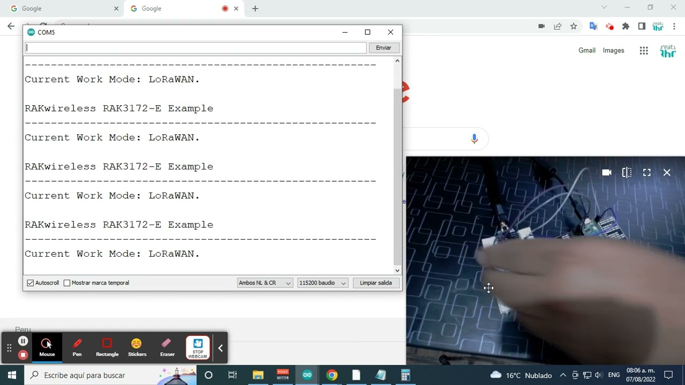Image resolution: width=685 pixels, height=385 pixels.
Task: Click the Windows taskbar search box
Action: click(111, 375)
